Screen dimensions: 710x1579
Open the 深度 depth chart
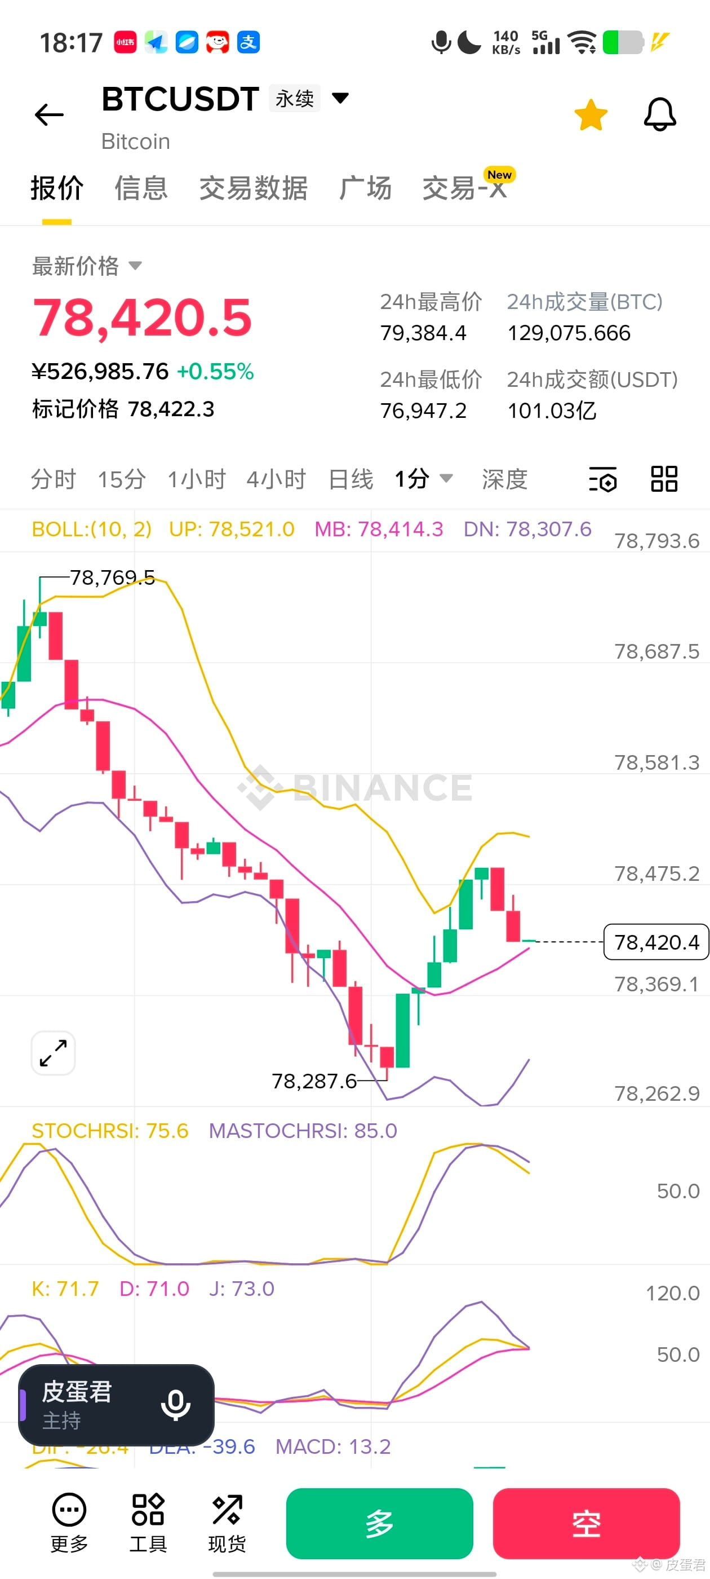coord(505,479)
